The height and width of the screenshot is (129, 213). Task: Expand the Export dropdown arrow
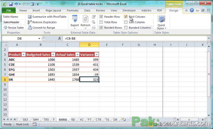click(x=75, y=28)
